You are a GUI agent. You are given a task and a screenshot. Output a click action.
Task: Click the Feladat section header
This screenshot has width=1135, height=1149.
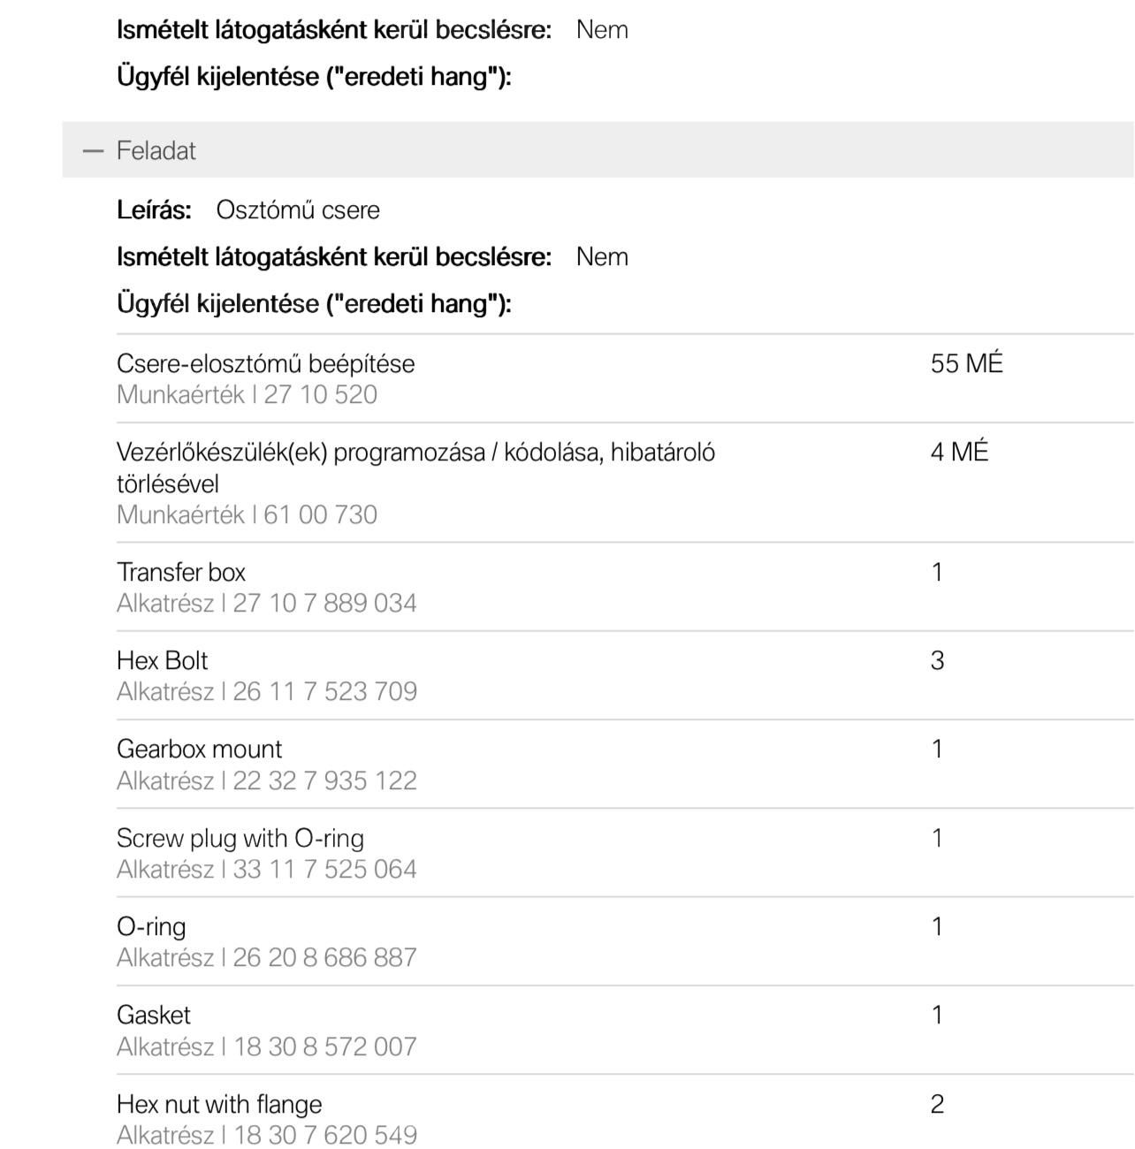pos(598,150)
